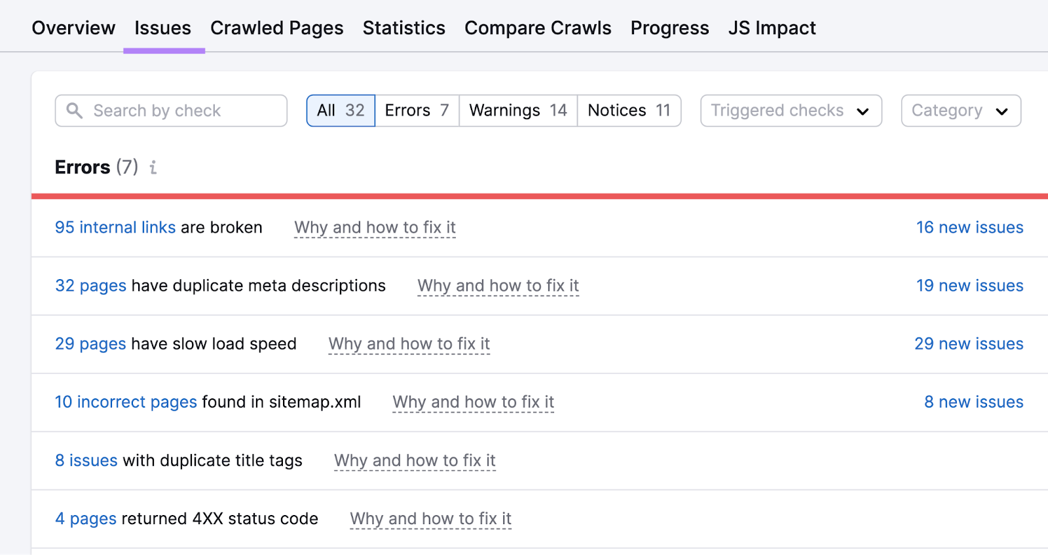Viewport: 1048px width, 555px height.
Task: Open the Errors info tooltip icon
Action: pyautogui.click(x=153, y=167)
